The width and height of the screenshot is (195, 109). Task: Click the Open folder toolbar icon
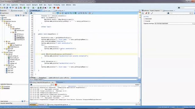(2, 8)
